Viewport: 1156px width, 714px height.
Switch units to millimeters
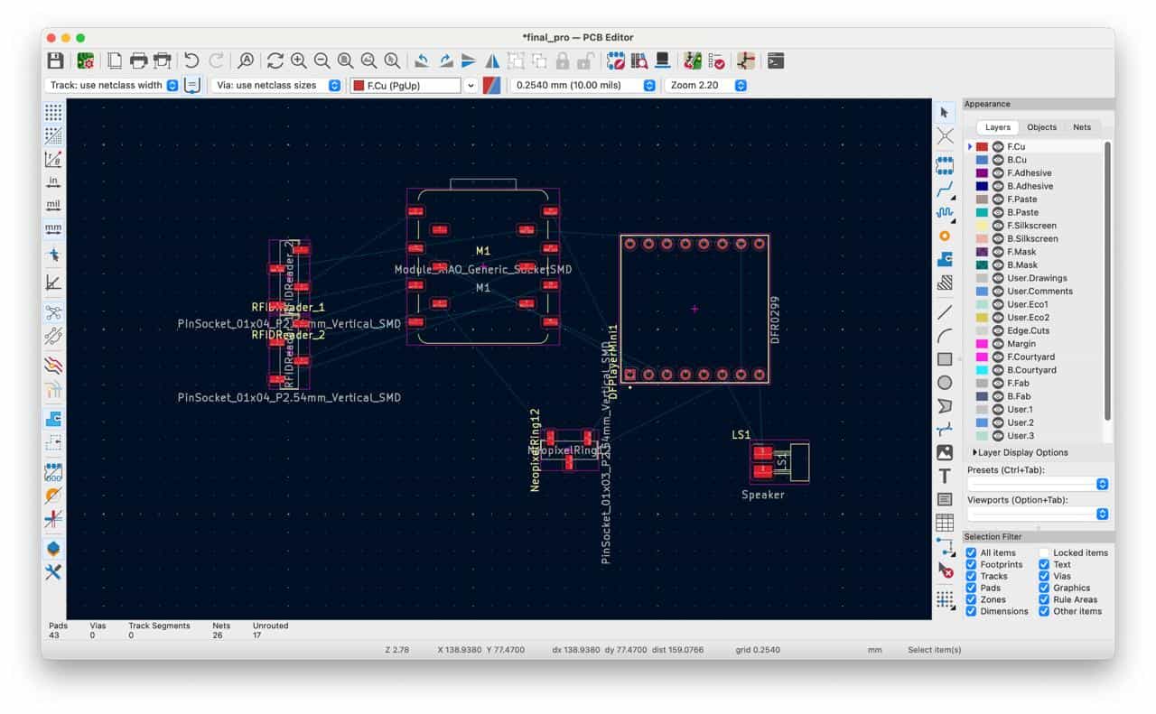pyautogui.click(x=53, y=229)
